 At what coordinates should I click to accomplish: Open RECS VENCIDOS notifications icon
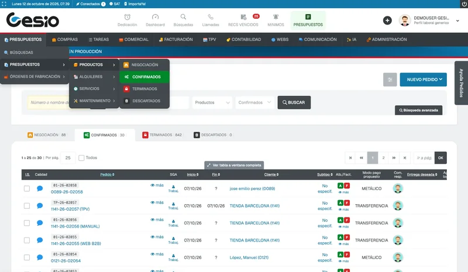[243, 17]
